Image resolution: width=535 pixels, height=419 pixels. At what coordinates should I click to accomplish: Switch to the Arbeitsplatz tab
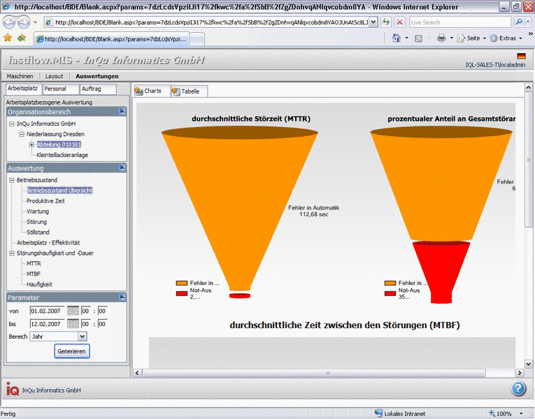[23, 89]
